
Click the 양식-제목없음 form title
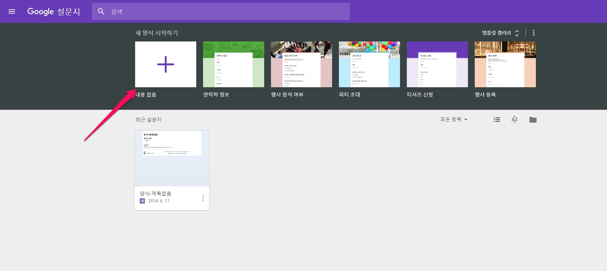point(156,193)
